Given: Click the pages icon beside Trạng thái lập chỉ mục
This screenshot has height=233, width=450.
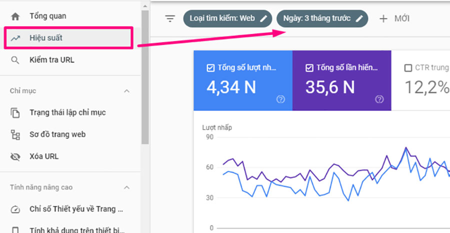Looking at the screenshot, I should pos(15,112).
